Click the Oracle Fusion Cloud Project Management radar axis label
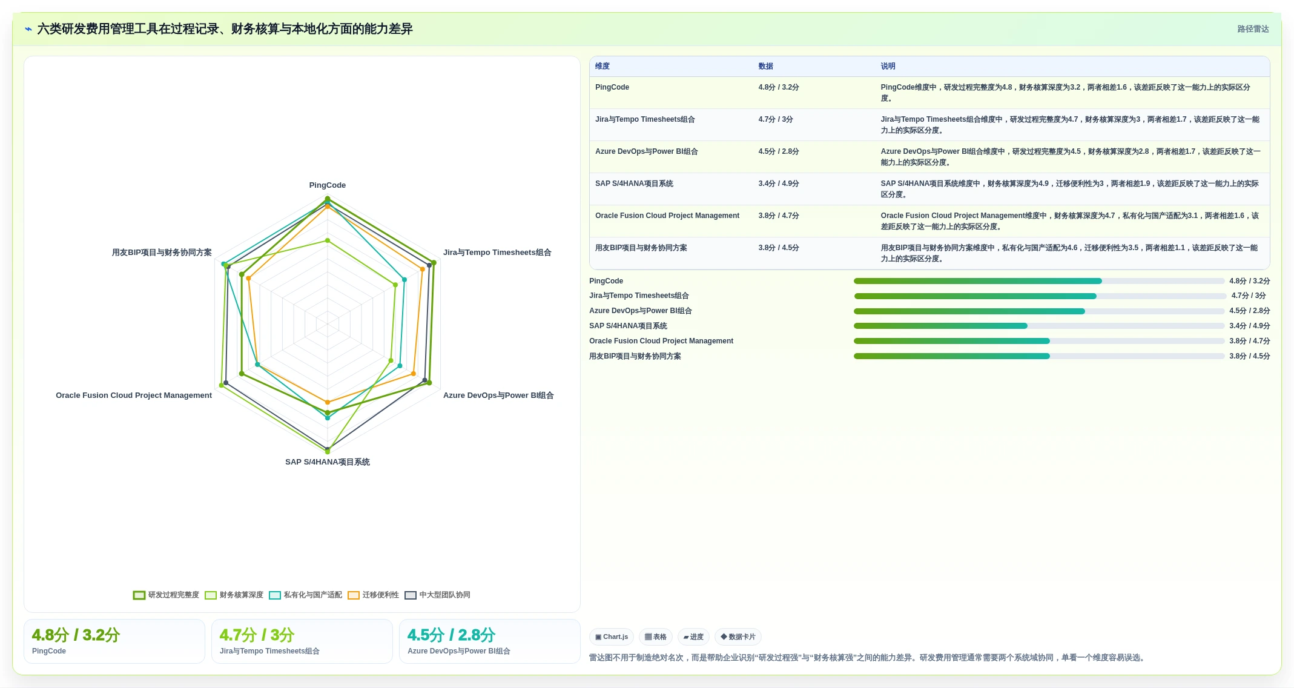Image resolution: width=1294 pixels, height=688 pixels. click(134, 396)
